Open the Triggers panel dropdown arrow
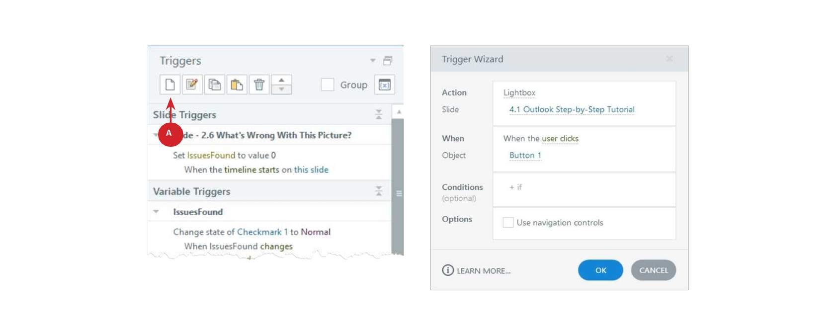This screenshot has width=835, height=336. pyautogui.click(x=373, y=61)
